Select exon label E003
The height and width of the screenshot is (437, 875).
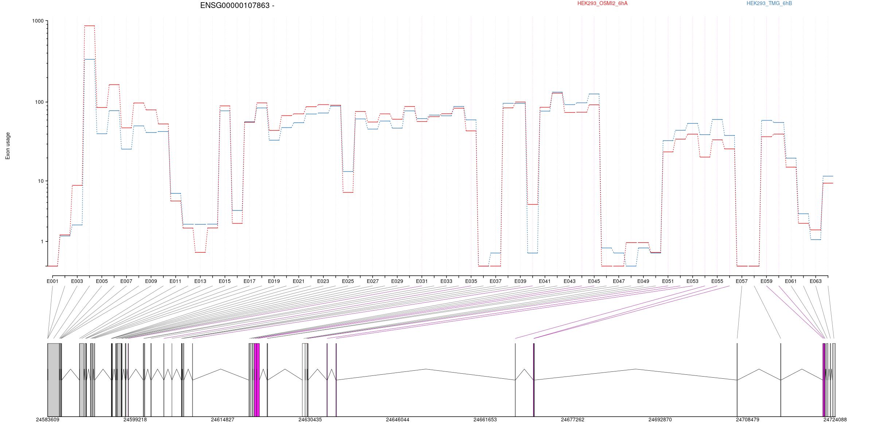click(x=77, y=281)
